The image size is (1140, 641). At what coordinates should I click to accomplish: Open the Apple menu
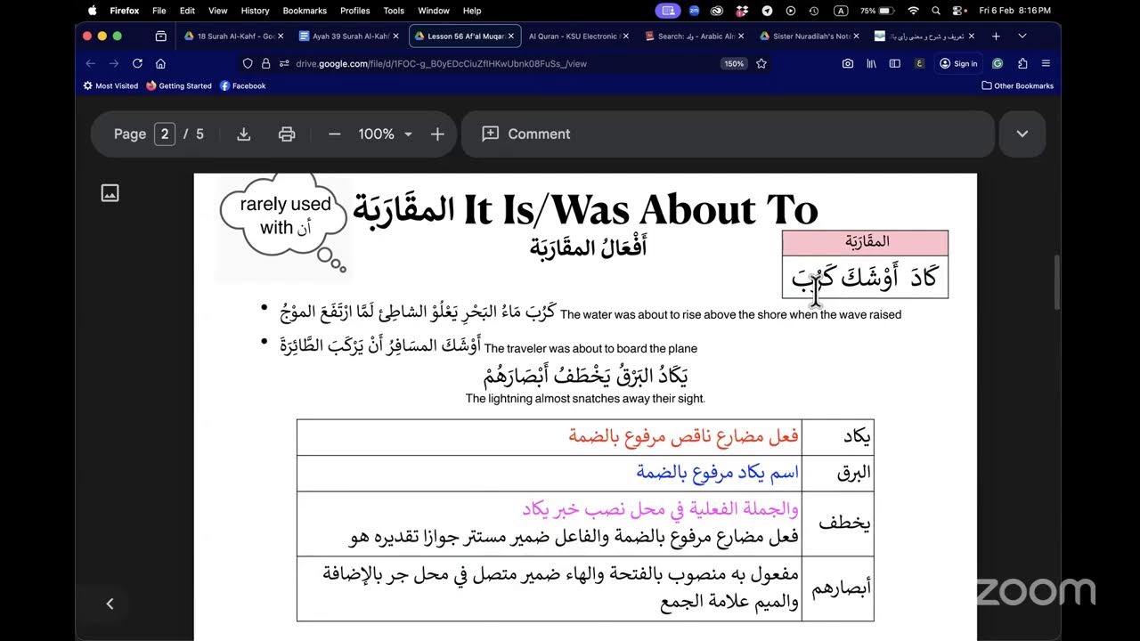93,11
